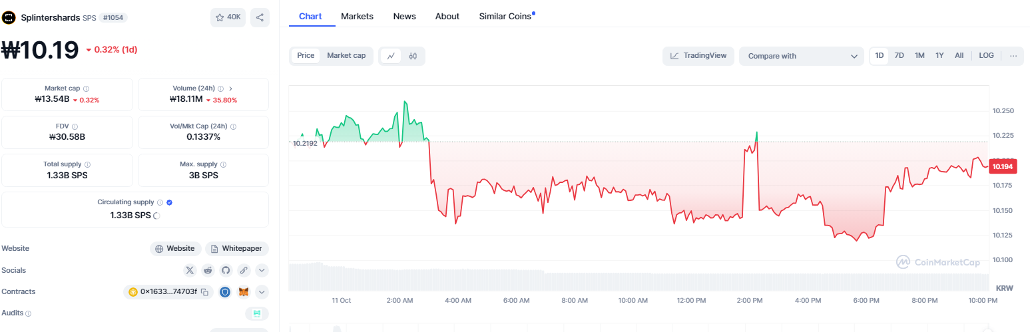Click the 10.2192 opening price label
This screenshot has height=332, width=1030.
(306, 143)
